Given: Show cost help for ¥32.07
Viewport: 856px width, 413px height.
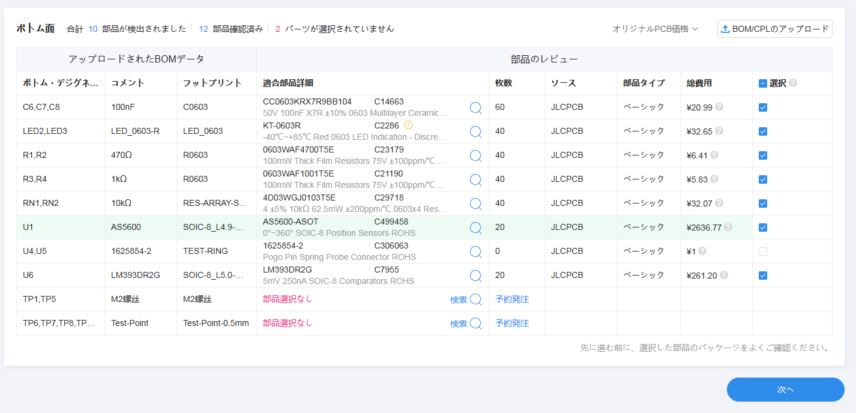Looking at the screenshot, I should [x=719, y=203].
